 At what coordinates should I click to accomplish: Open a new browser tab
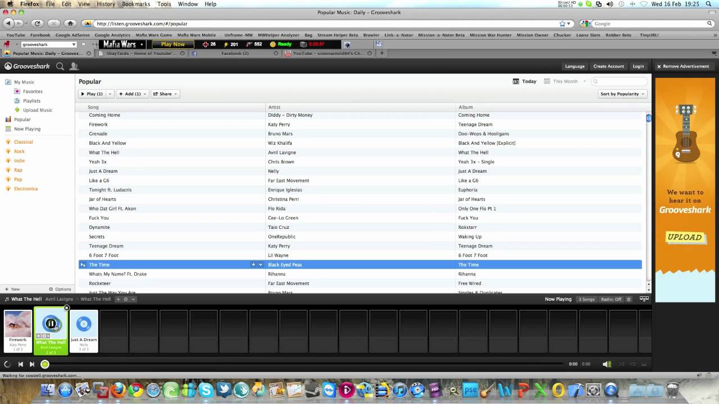coord(382,53)
